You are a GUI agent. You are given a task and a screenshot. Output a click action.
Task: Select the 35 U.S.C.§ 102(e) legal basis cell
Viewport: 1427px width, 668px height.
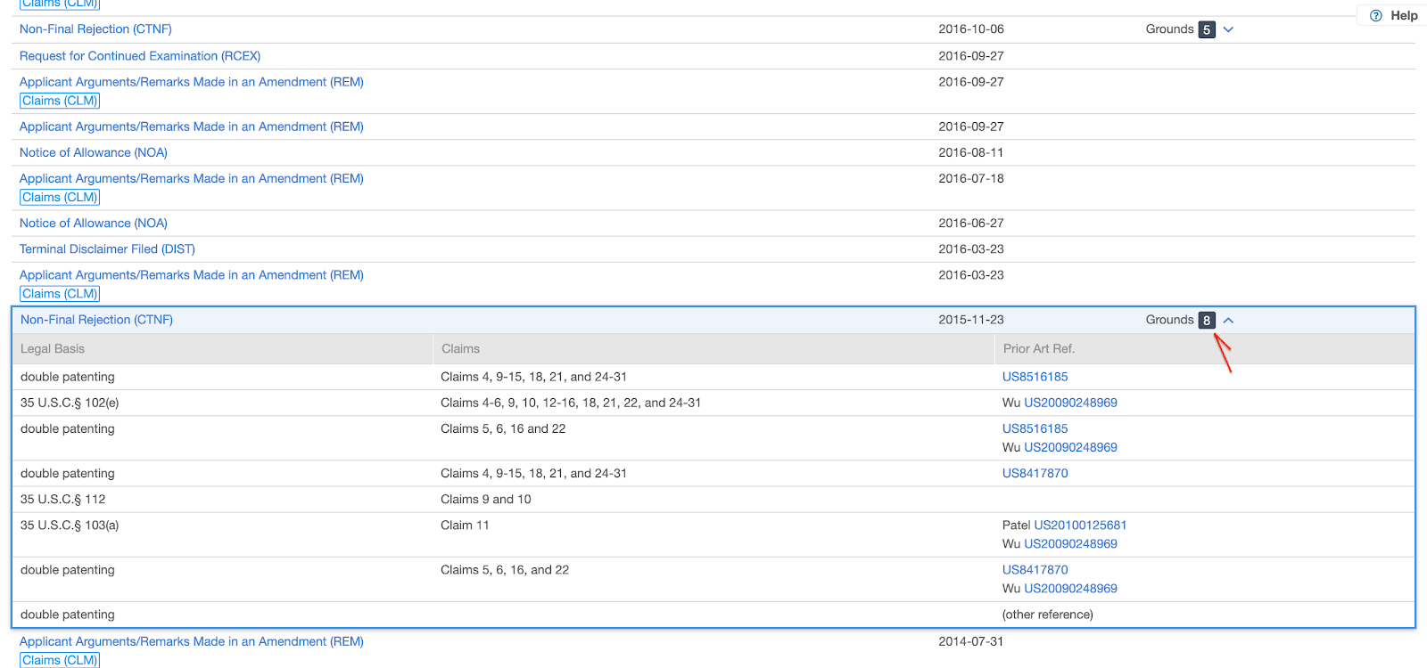(x=70, y=403)
